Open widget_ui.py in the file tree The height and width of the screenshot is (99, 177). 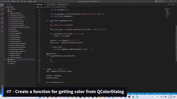click(13, 61)
